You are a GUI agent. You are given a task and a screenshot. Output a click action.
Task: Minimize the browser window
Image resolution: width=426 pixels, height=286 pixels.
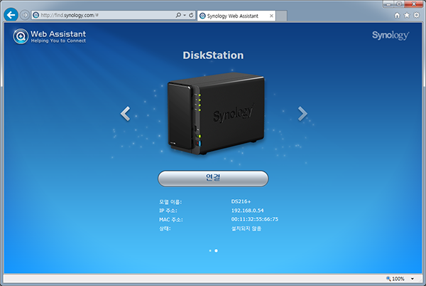click(388, 4)
